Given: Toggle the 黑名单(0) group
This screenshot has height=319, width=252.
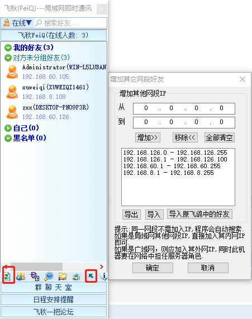Looking at the screenshot, I should (8, 138).
